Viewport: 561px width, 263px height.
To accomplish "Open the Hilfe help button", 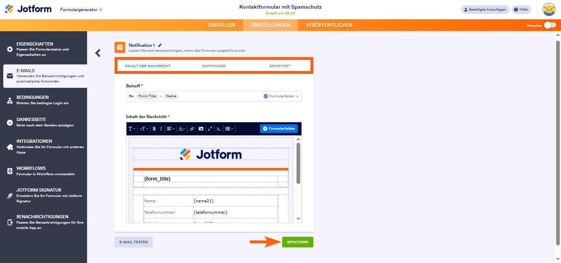I will tap(521, 9).
